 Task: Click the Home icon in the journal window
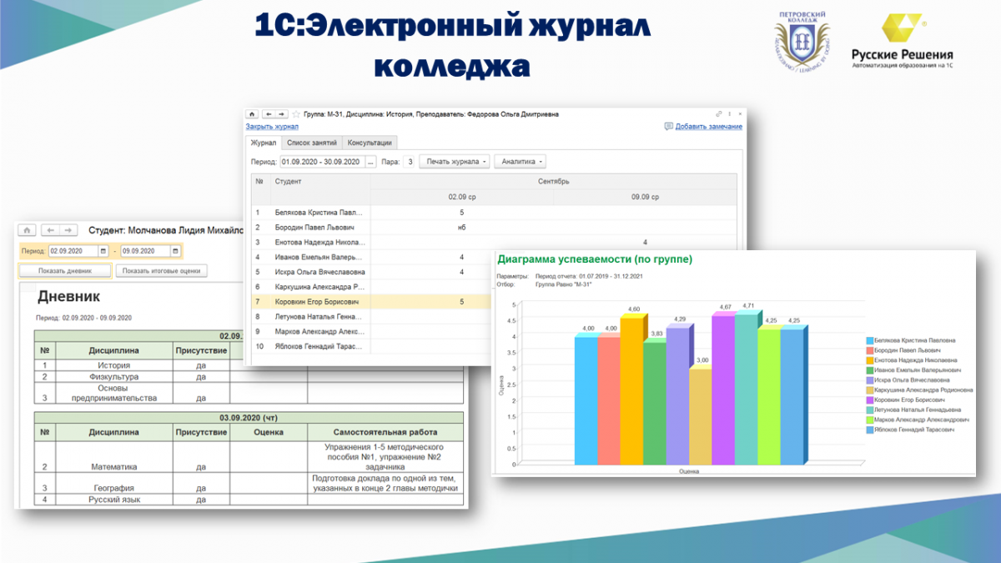[x=252, y=114]
